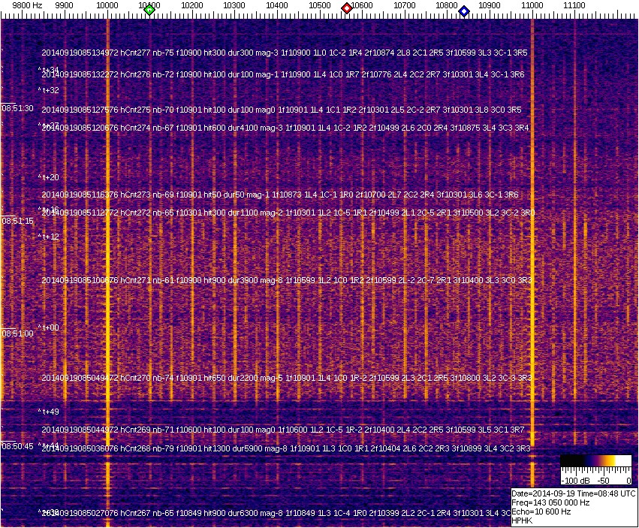This screenshot has height=528, width=639.
Task: Click the t+49 annotation marker
Action: pos(50,412)
